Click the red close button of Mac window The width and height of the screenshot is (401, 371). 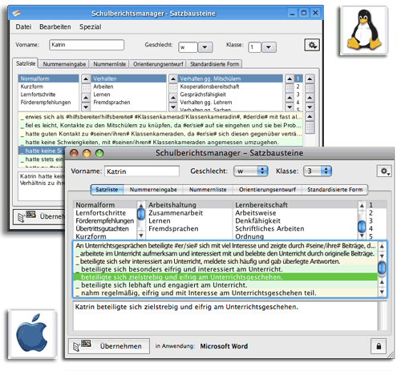pos(74,153)
